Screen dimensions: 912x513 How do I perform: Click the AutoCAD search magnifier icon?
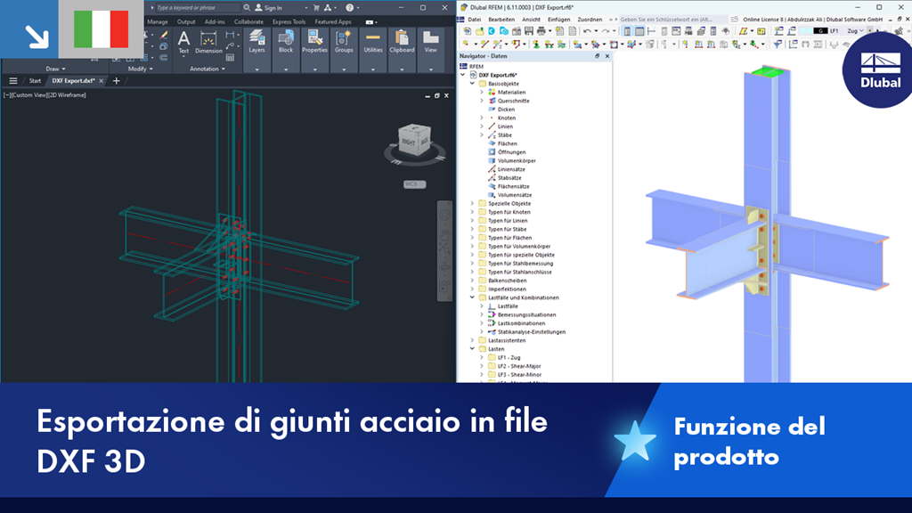[x=247, y=7]
